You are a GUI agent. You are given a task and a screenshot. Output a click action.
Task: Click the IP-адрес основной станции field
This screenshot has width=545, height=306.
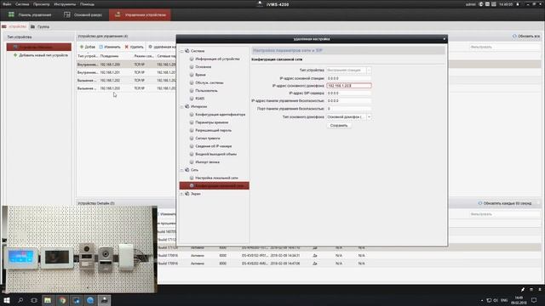pyautogui.click(x=348, y=78)
